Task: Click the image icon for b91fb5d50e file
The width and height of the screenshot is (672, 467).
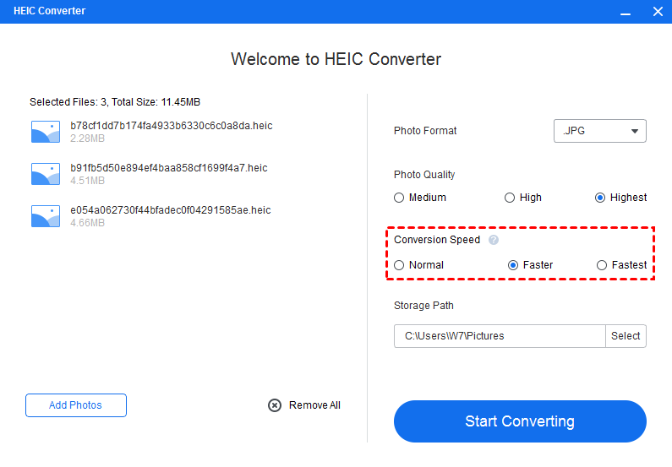Action: click(45, 174)
